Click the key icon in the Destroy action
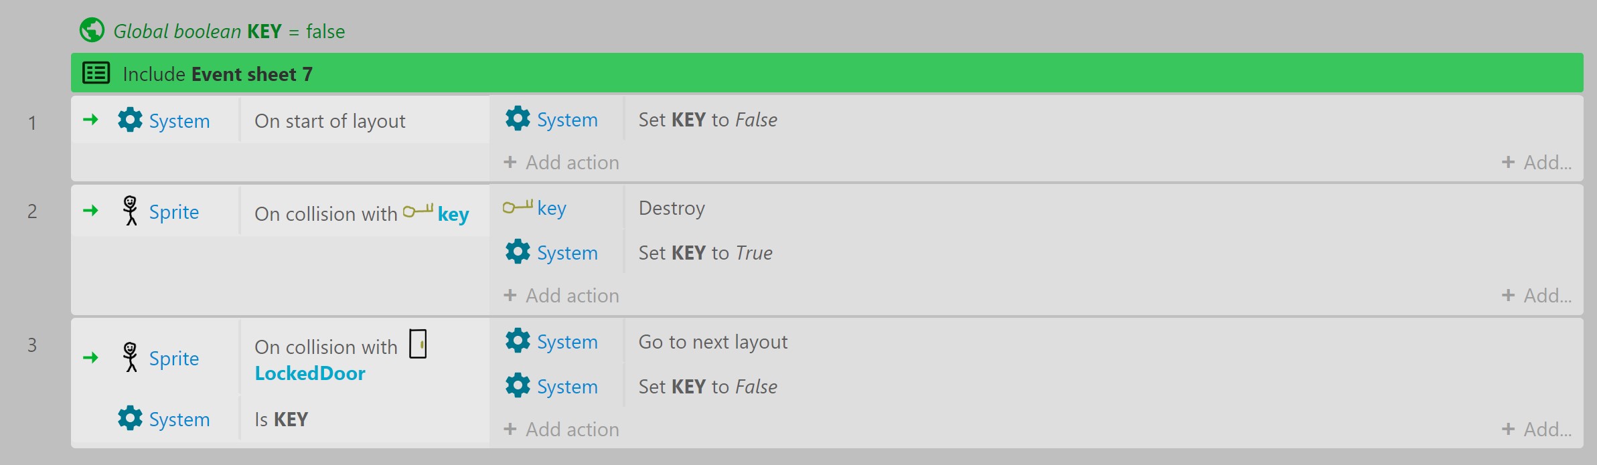The height and width of the screenshot is (465, 1597). coord(518,207)
